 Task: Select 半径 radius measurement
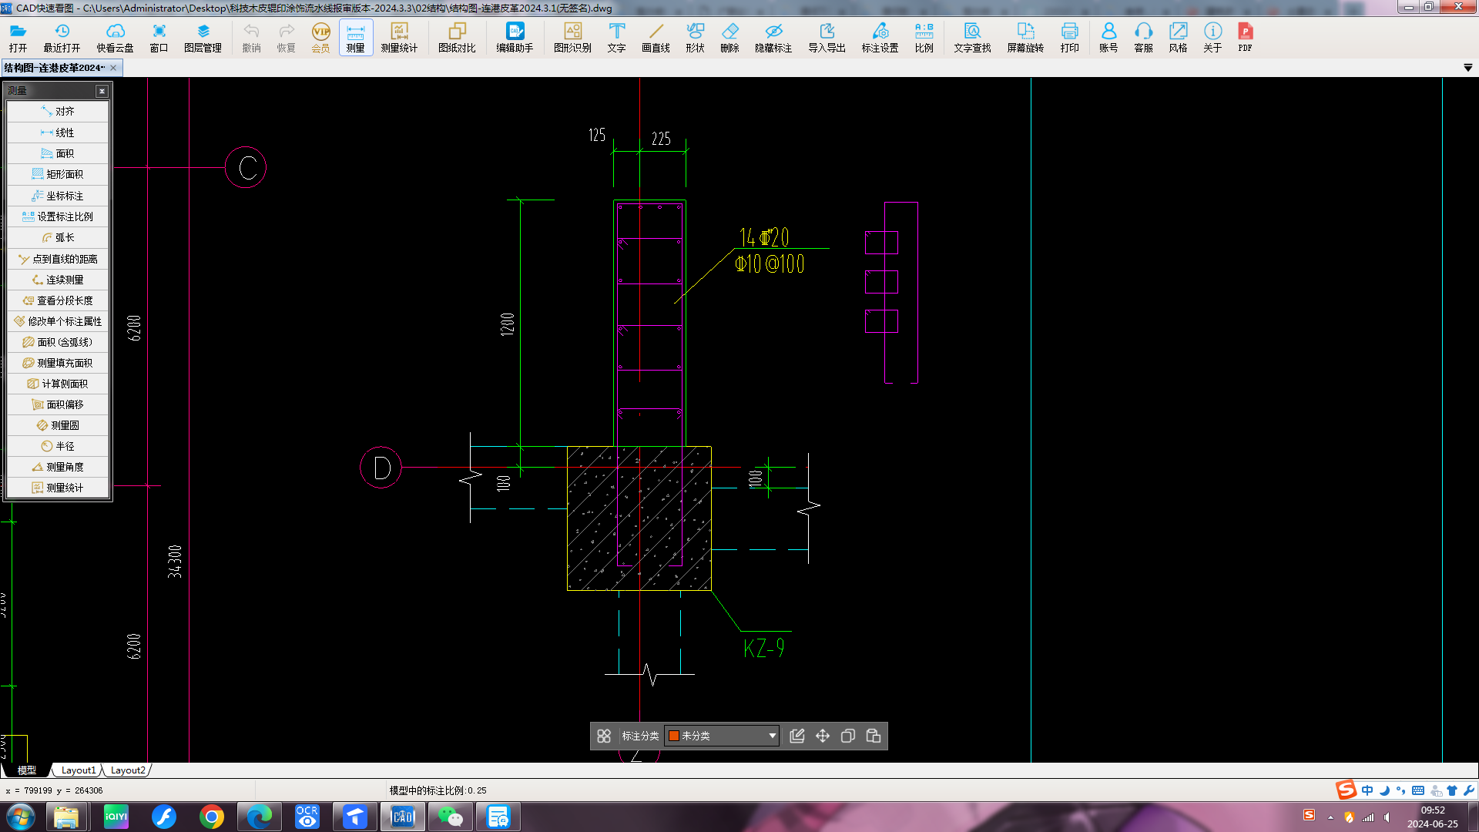pyautogui.click(x=58, y=446)
